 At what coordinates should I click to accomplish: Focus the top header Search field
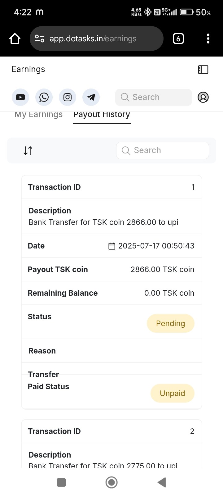(x=154, y=97)
